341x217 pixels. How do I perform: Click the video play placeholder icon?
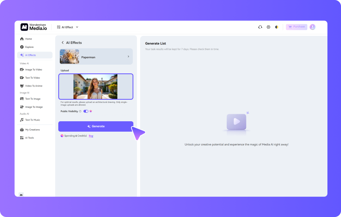236,122
